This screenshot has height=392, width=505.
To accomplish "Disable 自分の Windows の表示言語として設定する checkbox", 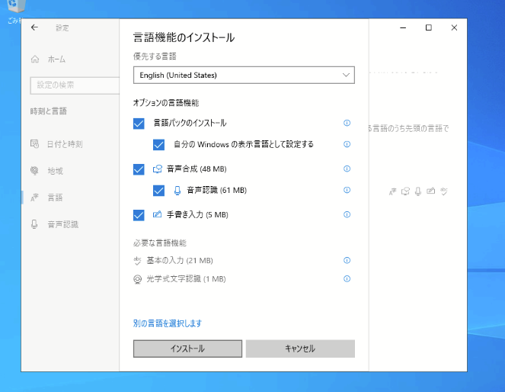I will point(158,144).
